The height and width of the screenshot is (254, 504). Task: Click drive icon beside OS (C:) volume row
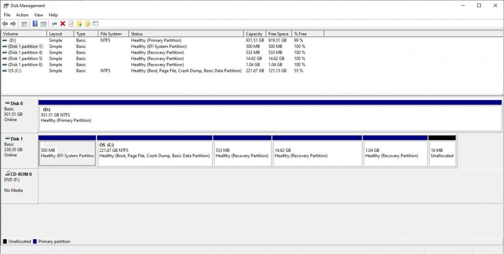point(5,71)
